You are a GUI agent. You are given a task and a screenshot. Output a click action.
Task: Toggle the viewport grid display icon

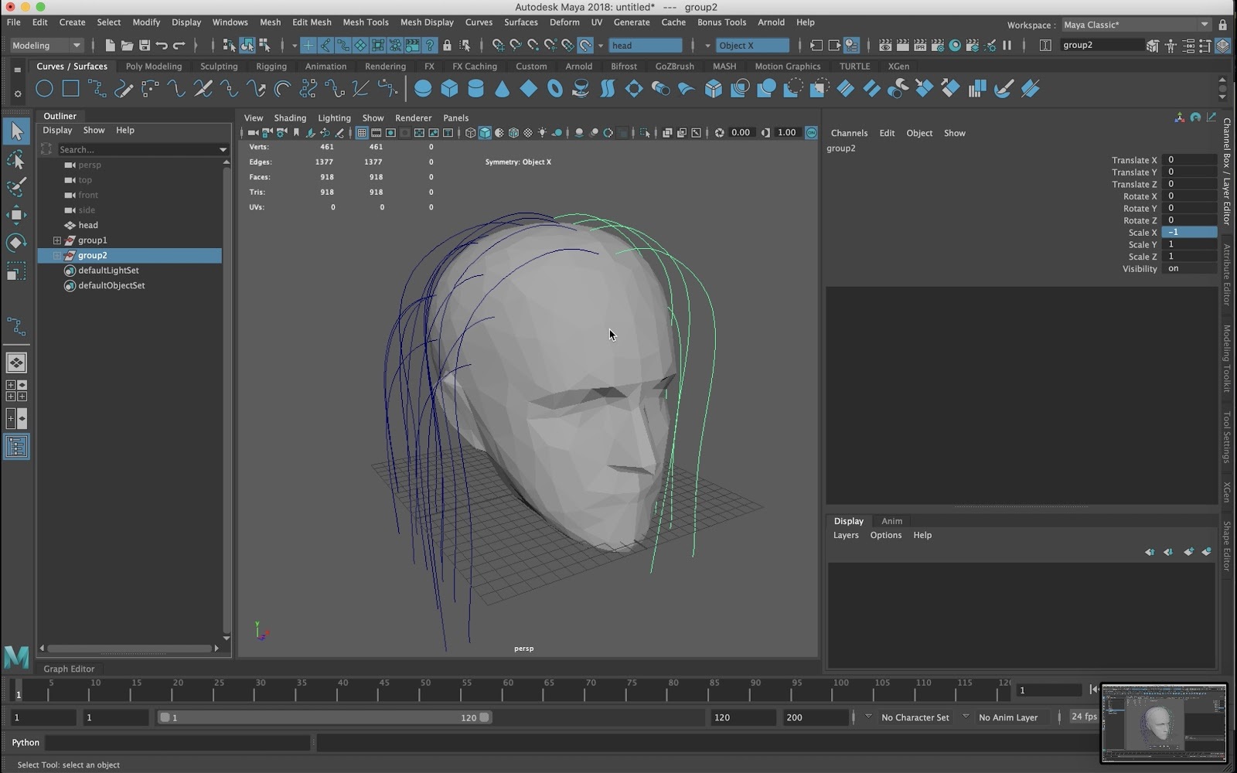click(x=361, y=133)
